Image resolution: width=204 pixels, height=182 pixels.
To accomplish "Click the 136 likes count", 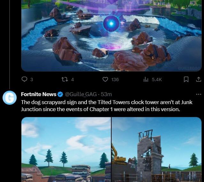I will tap(115, 80).
